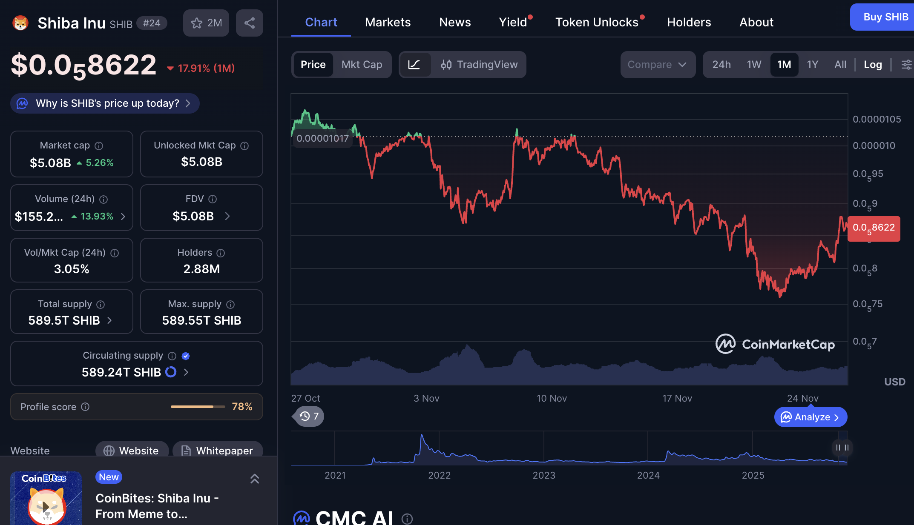
Task: Switch to the Markets tab
Action: pyautogui.click(x=388, y=22)
